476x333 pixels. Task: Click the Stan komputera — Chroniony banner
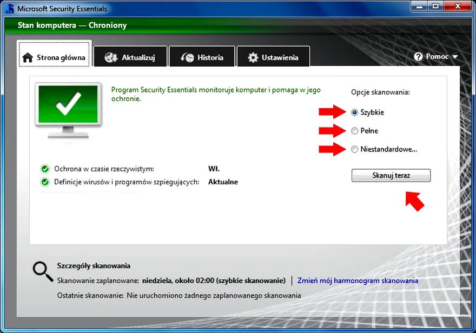pos(72,25)
